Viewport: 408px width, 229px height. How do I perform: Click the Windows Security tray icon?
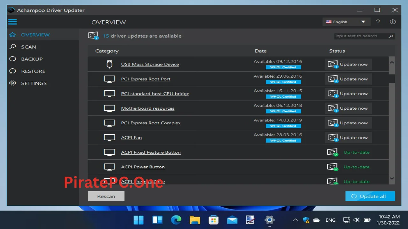click(306, 220)
